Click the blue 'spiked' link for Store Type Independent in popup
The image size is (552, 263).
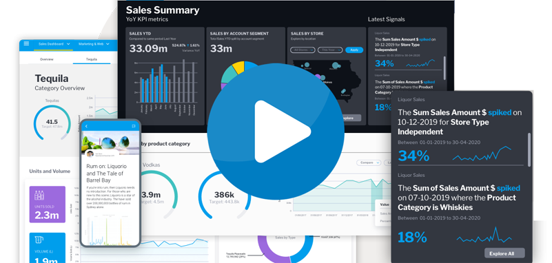tap(500, 113)
